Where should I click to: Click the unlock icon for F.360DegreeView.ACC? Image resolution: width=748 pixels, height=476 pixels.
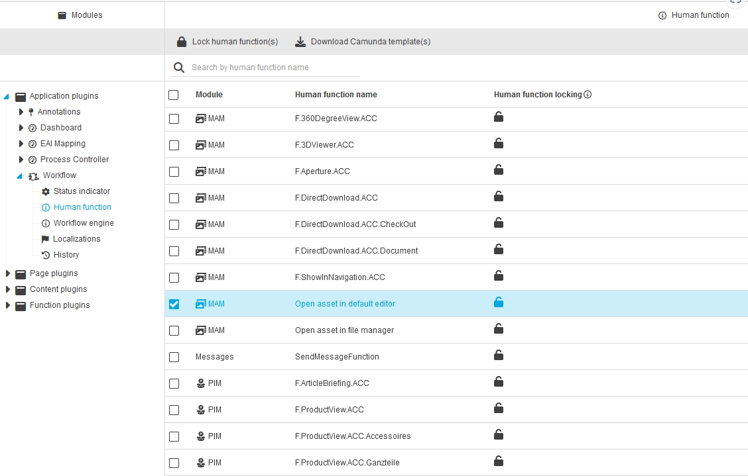coord(499,117)
